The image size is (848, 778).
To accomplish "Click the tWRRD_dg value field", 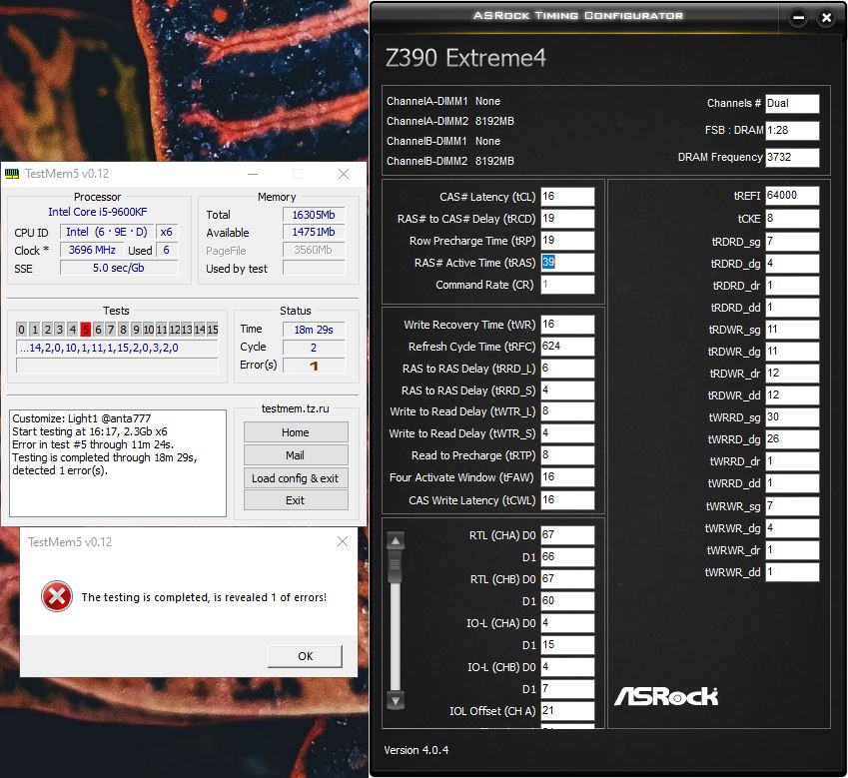I will 792,439.
